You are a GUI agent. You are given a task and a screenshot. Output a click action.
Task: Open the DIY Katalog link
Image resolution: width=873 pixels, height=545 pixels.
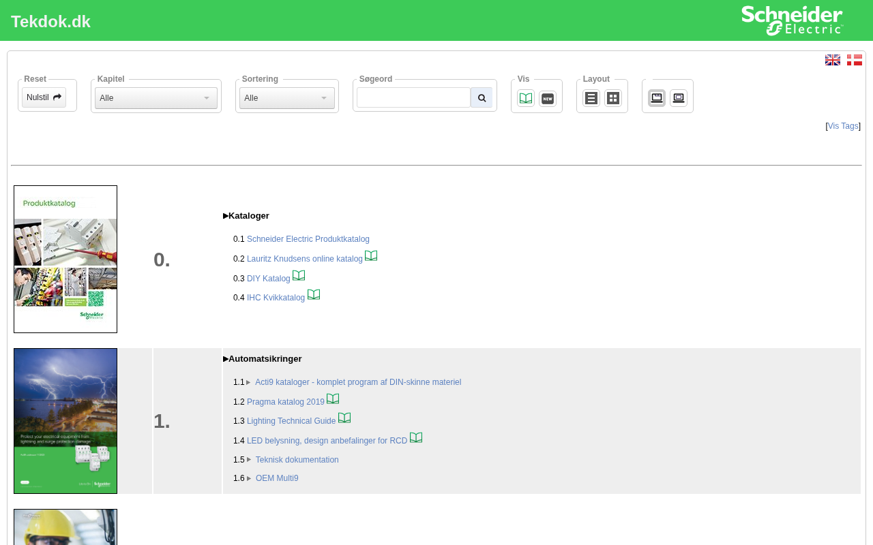[x=269, y=279]
